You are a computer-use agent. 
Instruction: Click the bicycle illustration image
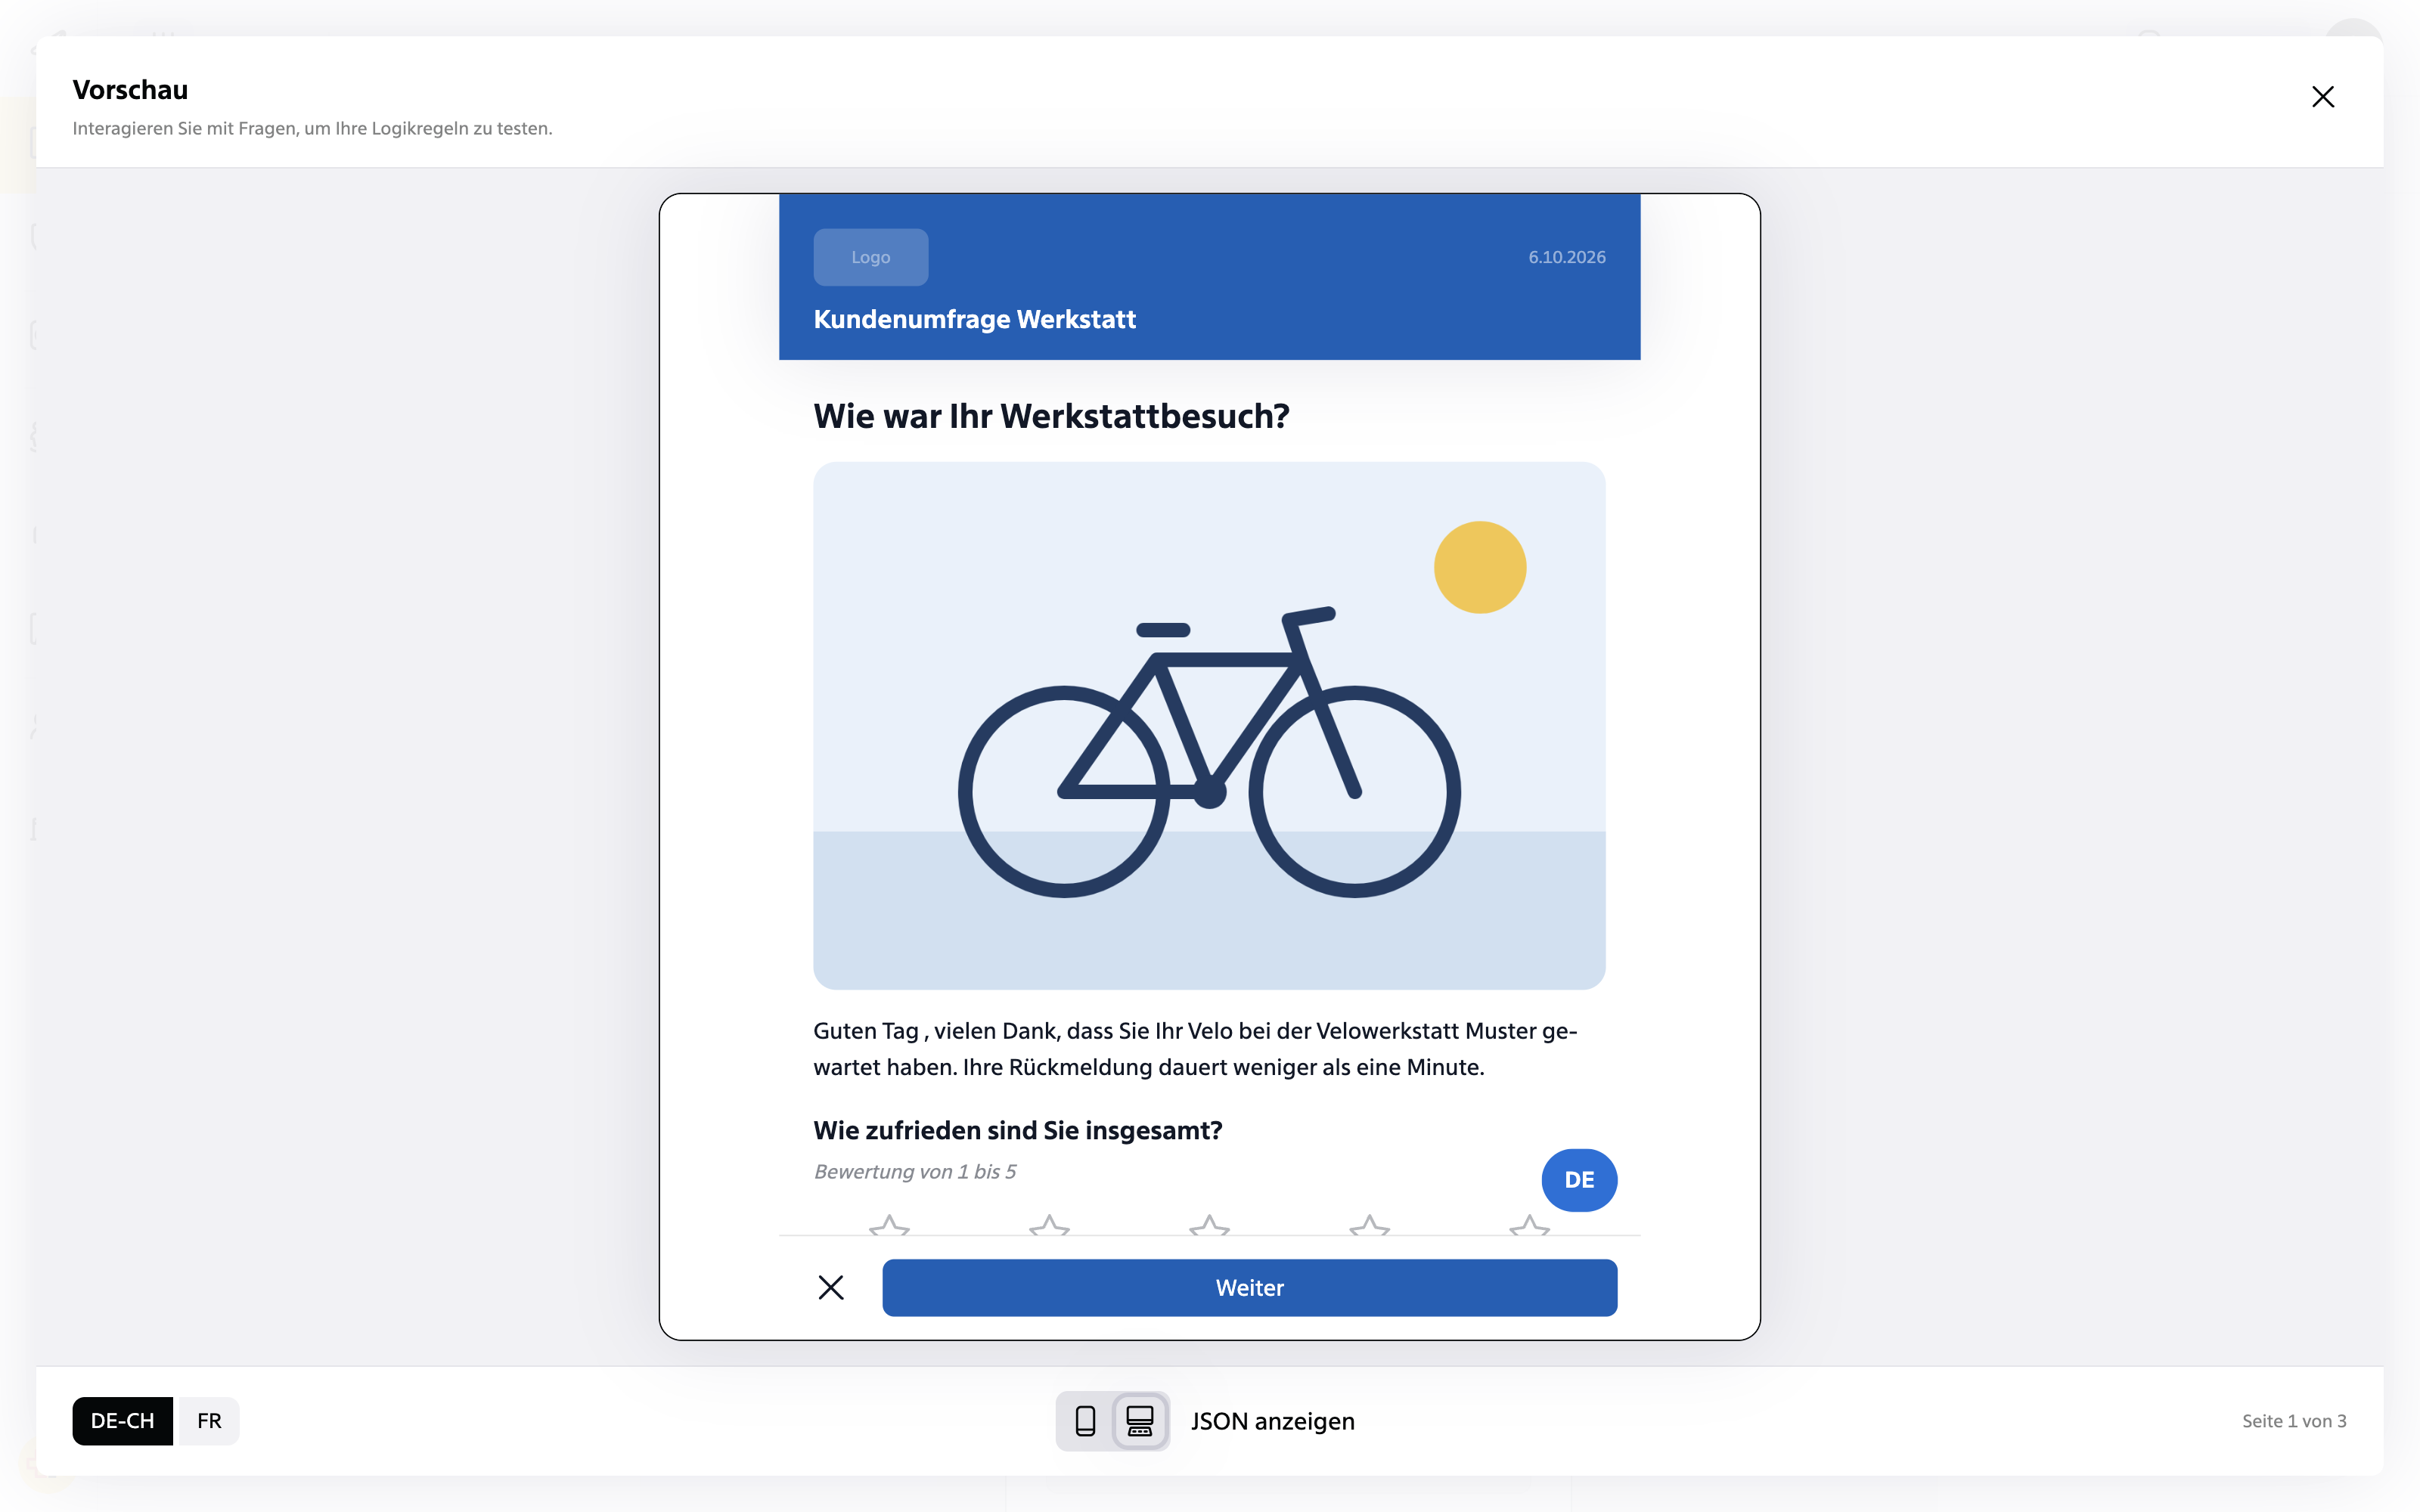coord(1209,726)
